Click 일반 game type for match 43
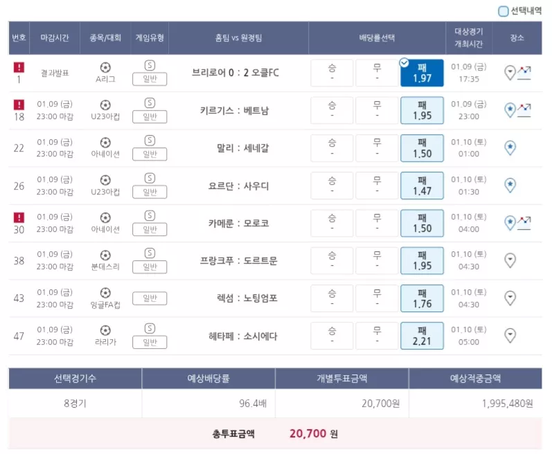The width and height of the screenshot is (552, 454). 150,298
